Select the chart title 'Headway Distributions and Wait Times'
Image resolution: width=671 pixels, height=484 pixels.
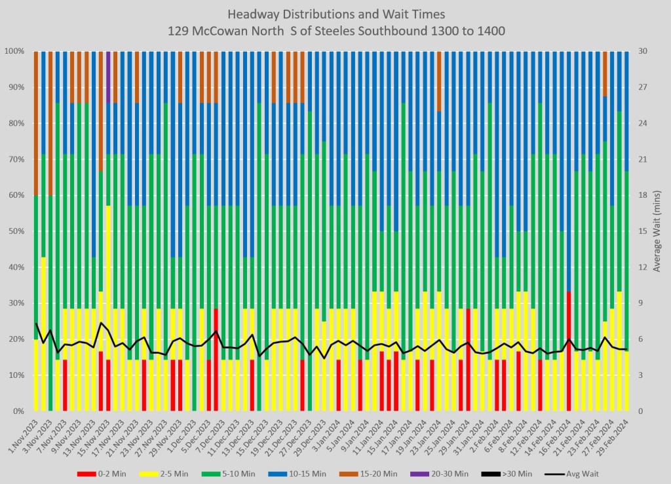[x=334, y=14]
